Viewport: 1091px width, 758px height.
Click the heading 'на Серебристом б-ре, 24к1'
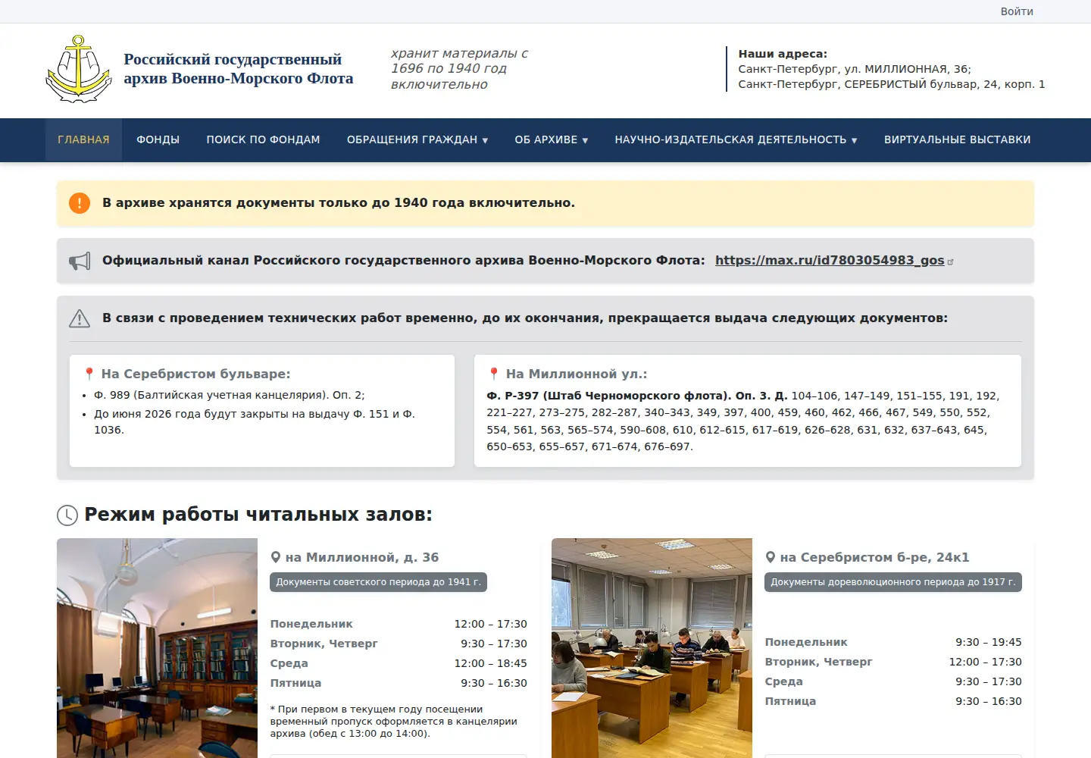point(875,557)
